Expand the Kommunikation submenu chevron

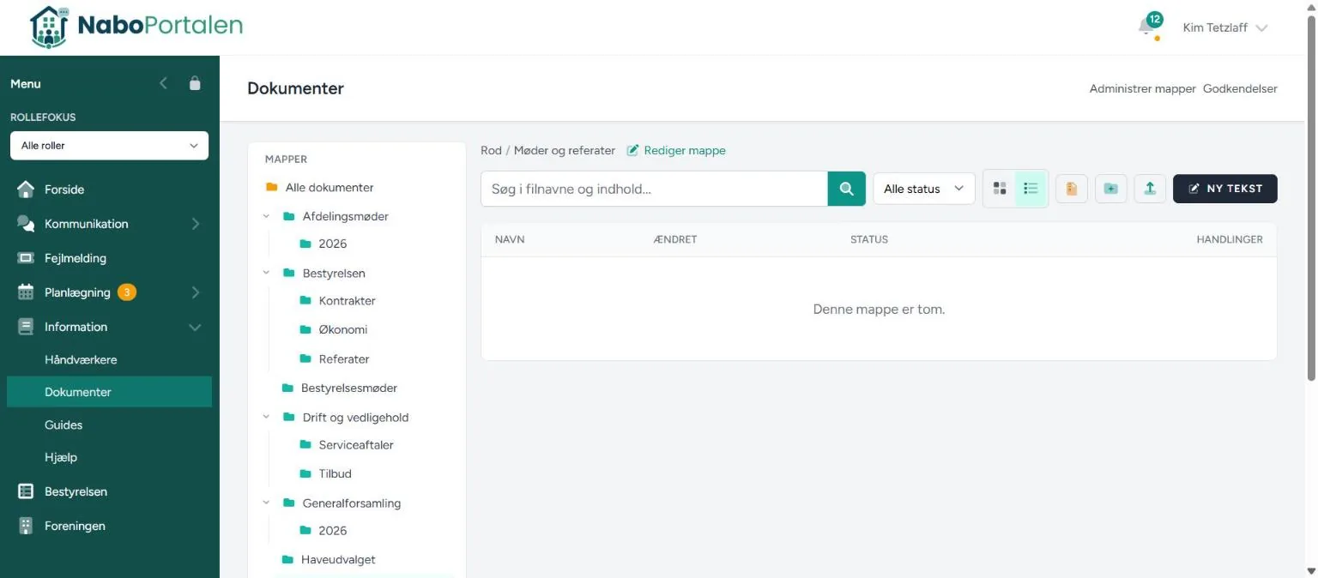click(196, 224)
